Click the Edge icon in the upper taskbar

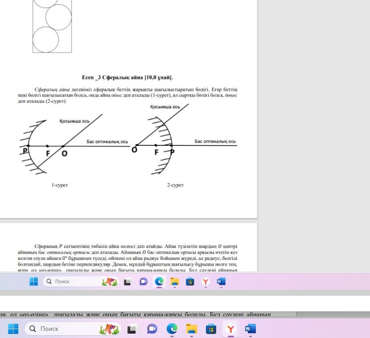tap(159, 281)
